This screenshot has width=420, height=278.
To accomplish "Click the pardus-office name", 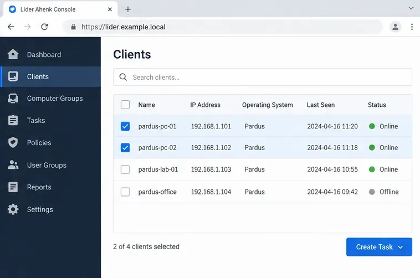I will (x=157, y=192).
